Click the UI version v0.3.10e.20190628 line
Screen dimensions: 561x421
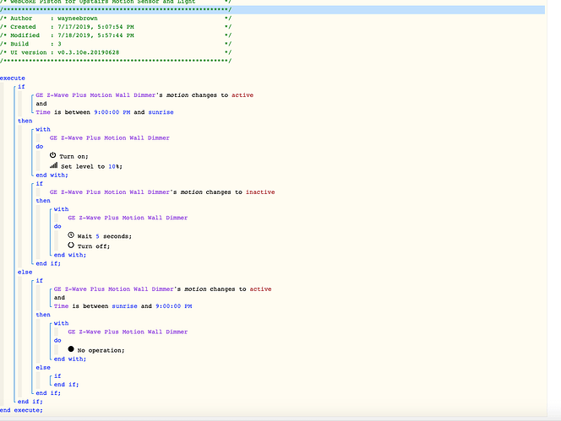pos(116,52)
